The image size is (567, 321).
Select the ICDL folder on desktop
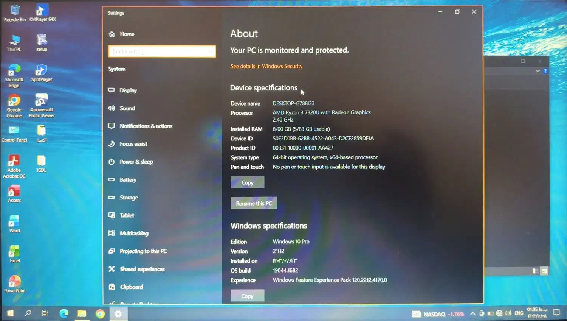tap(42, 164)
